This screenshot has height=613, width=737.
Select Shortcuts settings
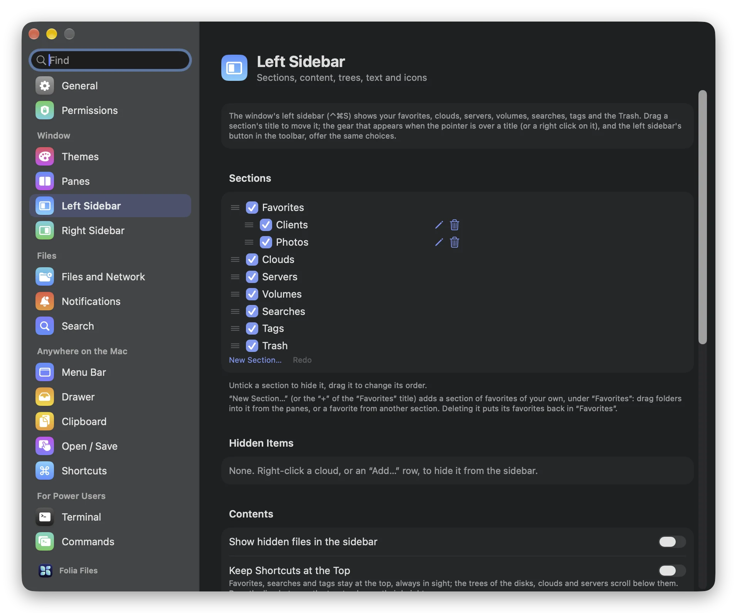[x=110, y=471]
